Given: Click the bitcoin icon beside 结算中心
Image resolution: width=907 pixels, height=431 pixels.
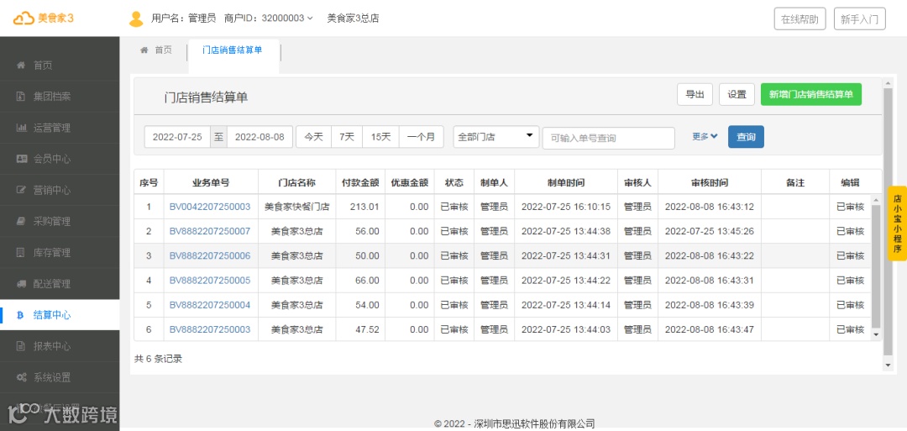Looking at the screenshot, I should point(21,315).
